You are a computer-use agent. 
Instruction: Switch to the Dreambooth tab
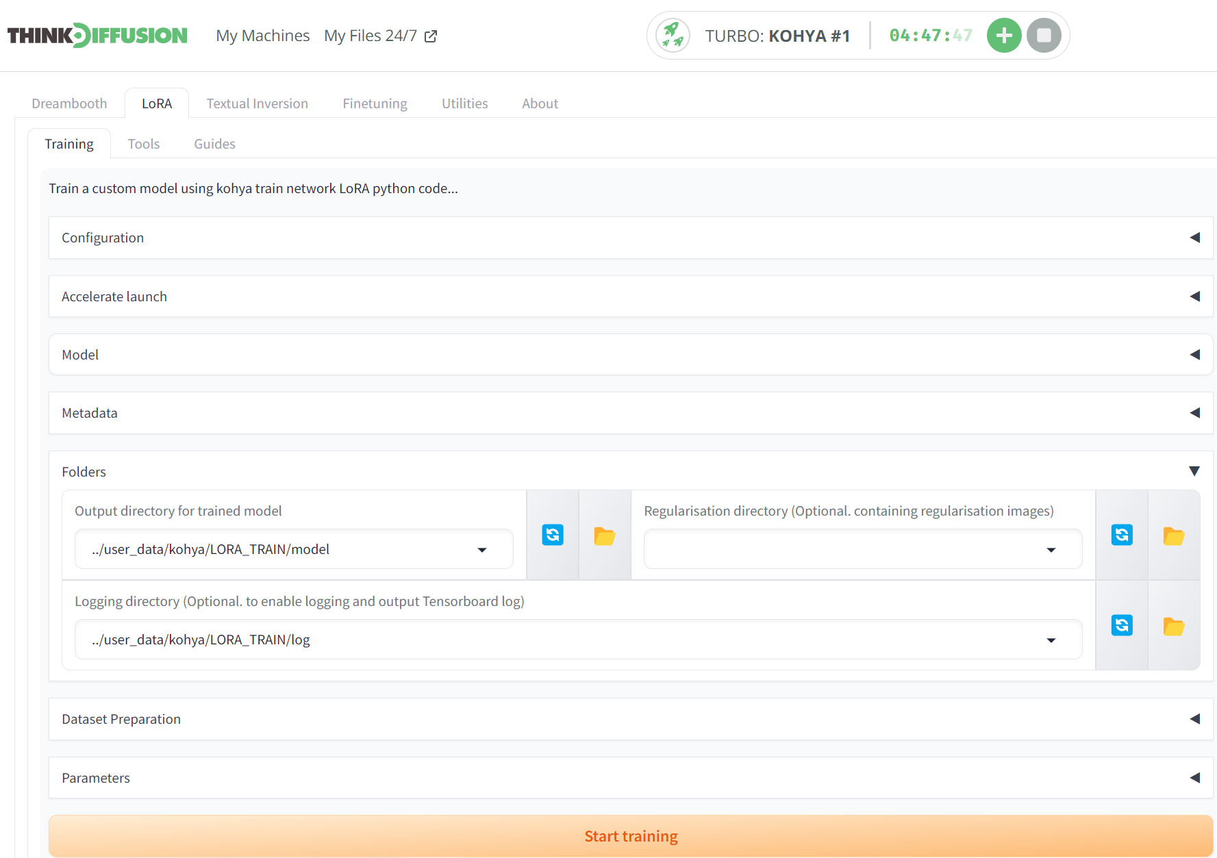click(x=68, y=103)
